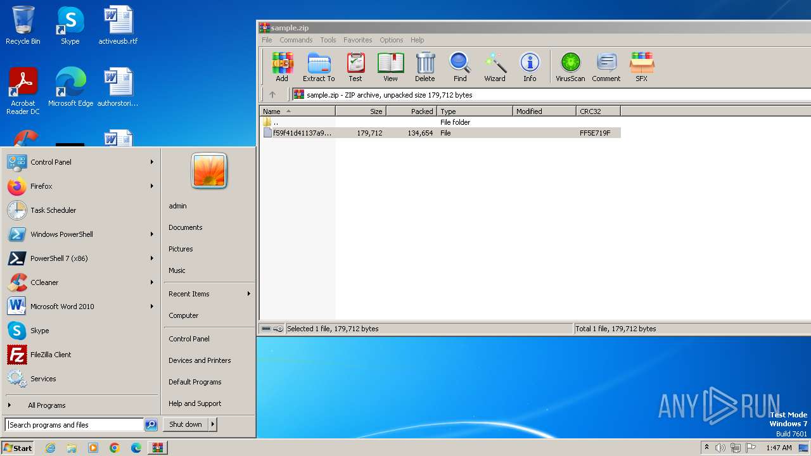Image resolution: width=811 pixels, height=456 pixels.
Task: Open the Help menu in WinRAR
Action: click(417, 40)
